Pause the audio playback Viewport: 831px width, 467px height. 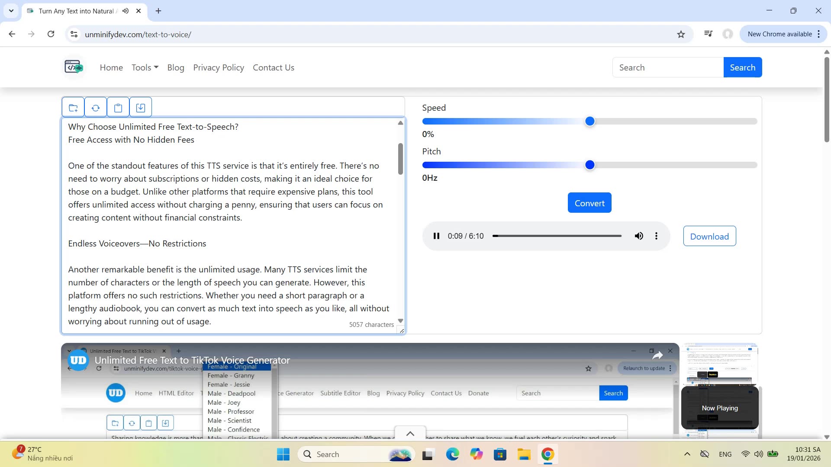tap(436, 236)
